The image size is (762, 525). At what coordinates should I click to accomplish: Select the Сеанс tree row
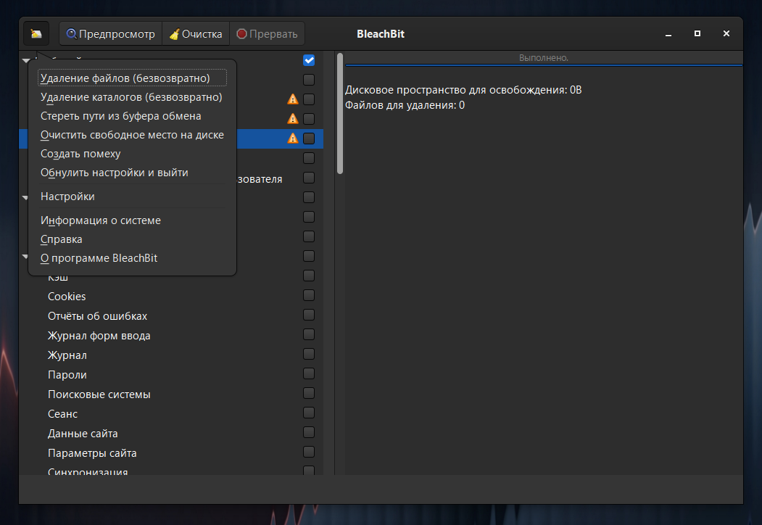click(x=171, y=413)
